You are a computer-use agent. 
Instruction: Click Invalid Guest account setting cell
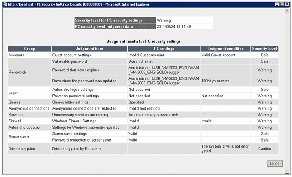point(164,55)
